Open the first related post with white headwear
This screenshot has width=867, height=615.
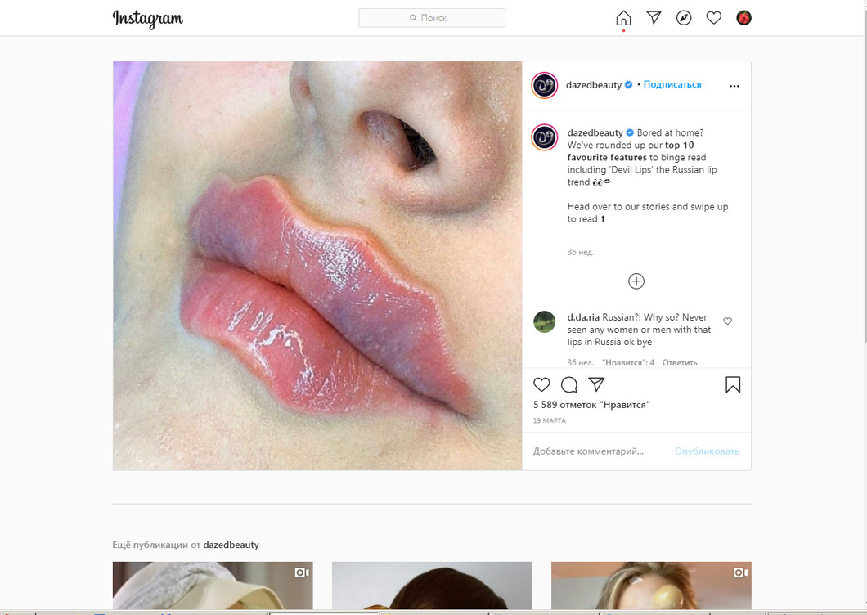coord(213,585)
